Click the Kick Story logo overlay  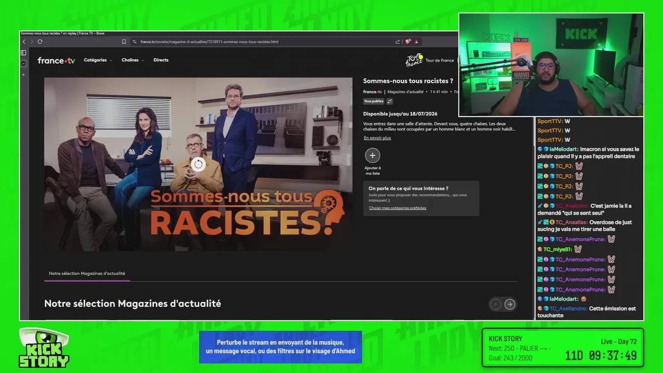coord(44,348)
